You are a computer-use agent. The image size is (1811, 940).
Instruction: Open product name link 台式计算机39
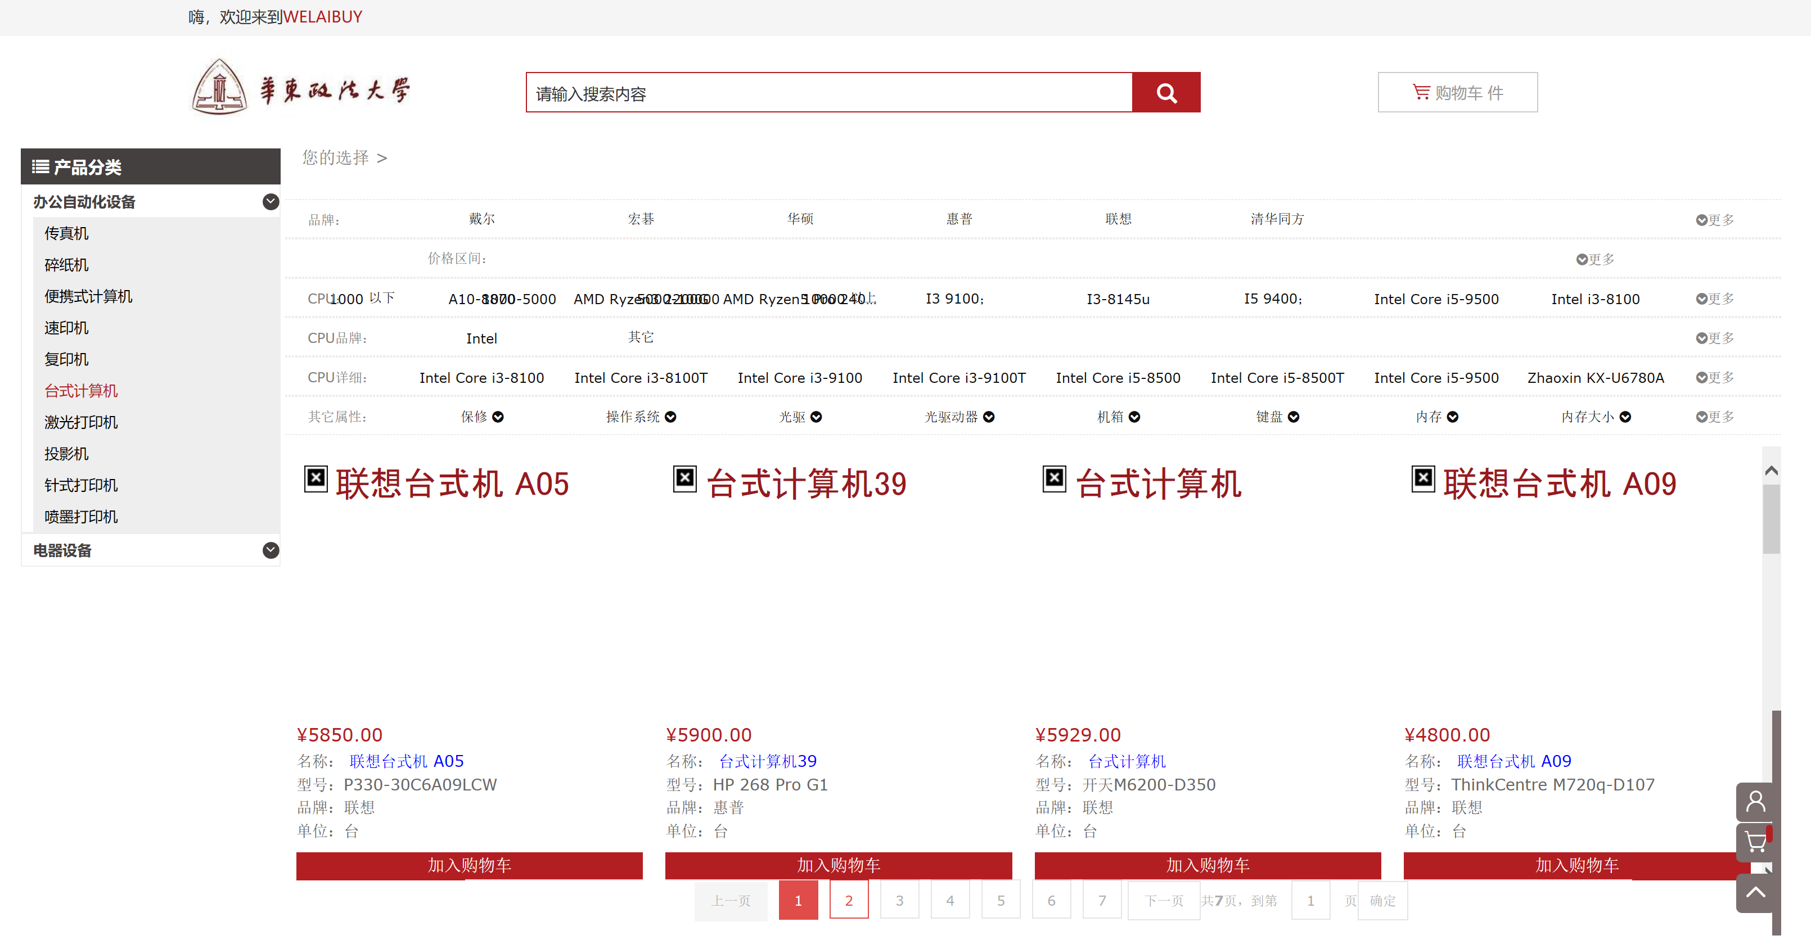coord(767,761)
